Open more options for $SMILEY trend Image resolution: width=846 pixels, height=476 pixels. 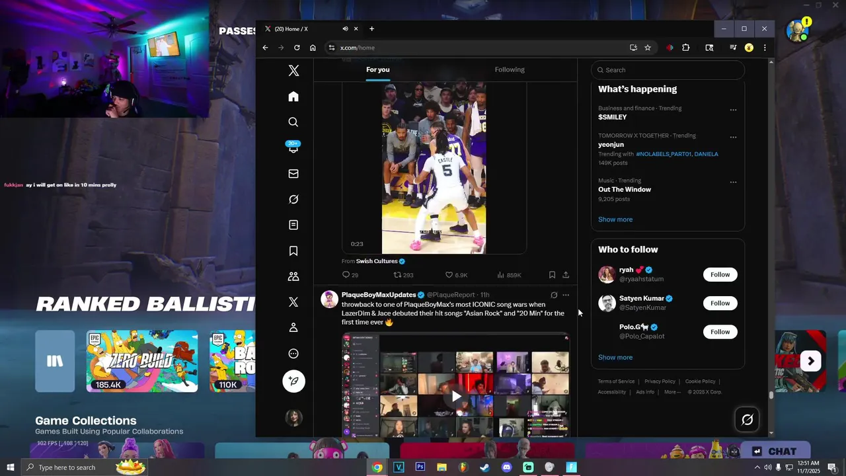[x=733, y=110]
